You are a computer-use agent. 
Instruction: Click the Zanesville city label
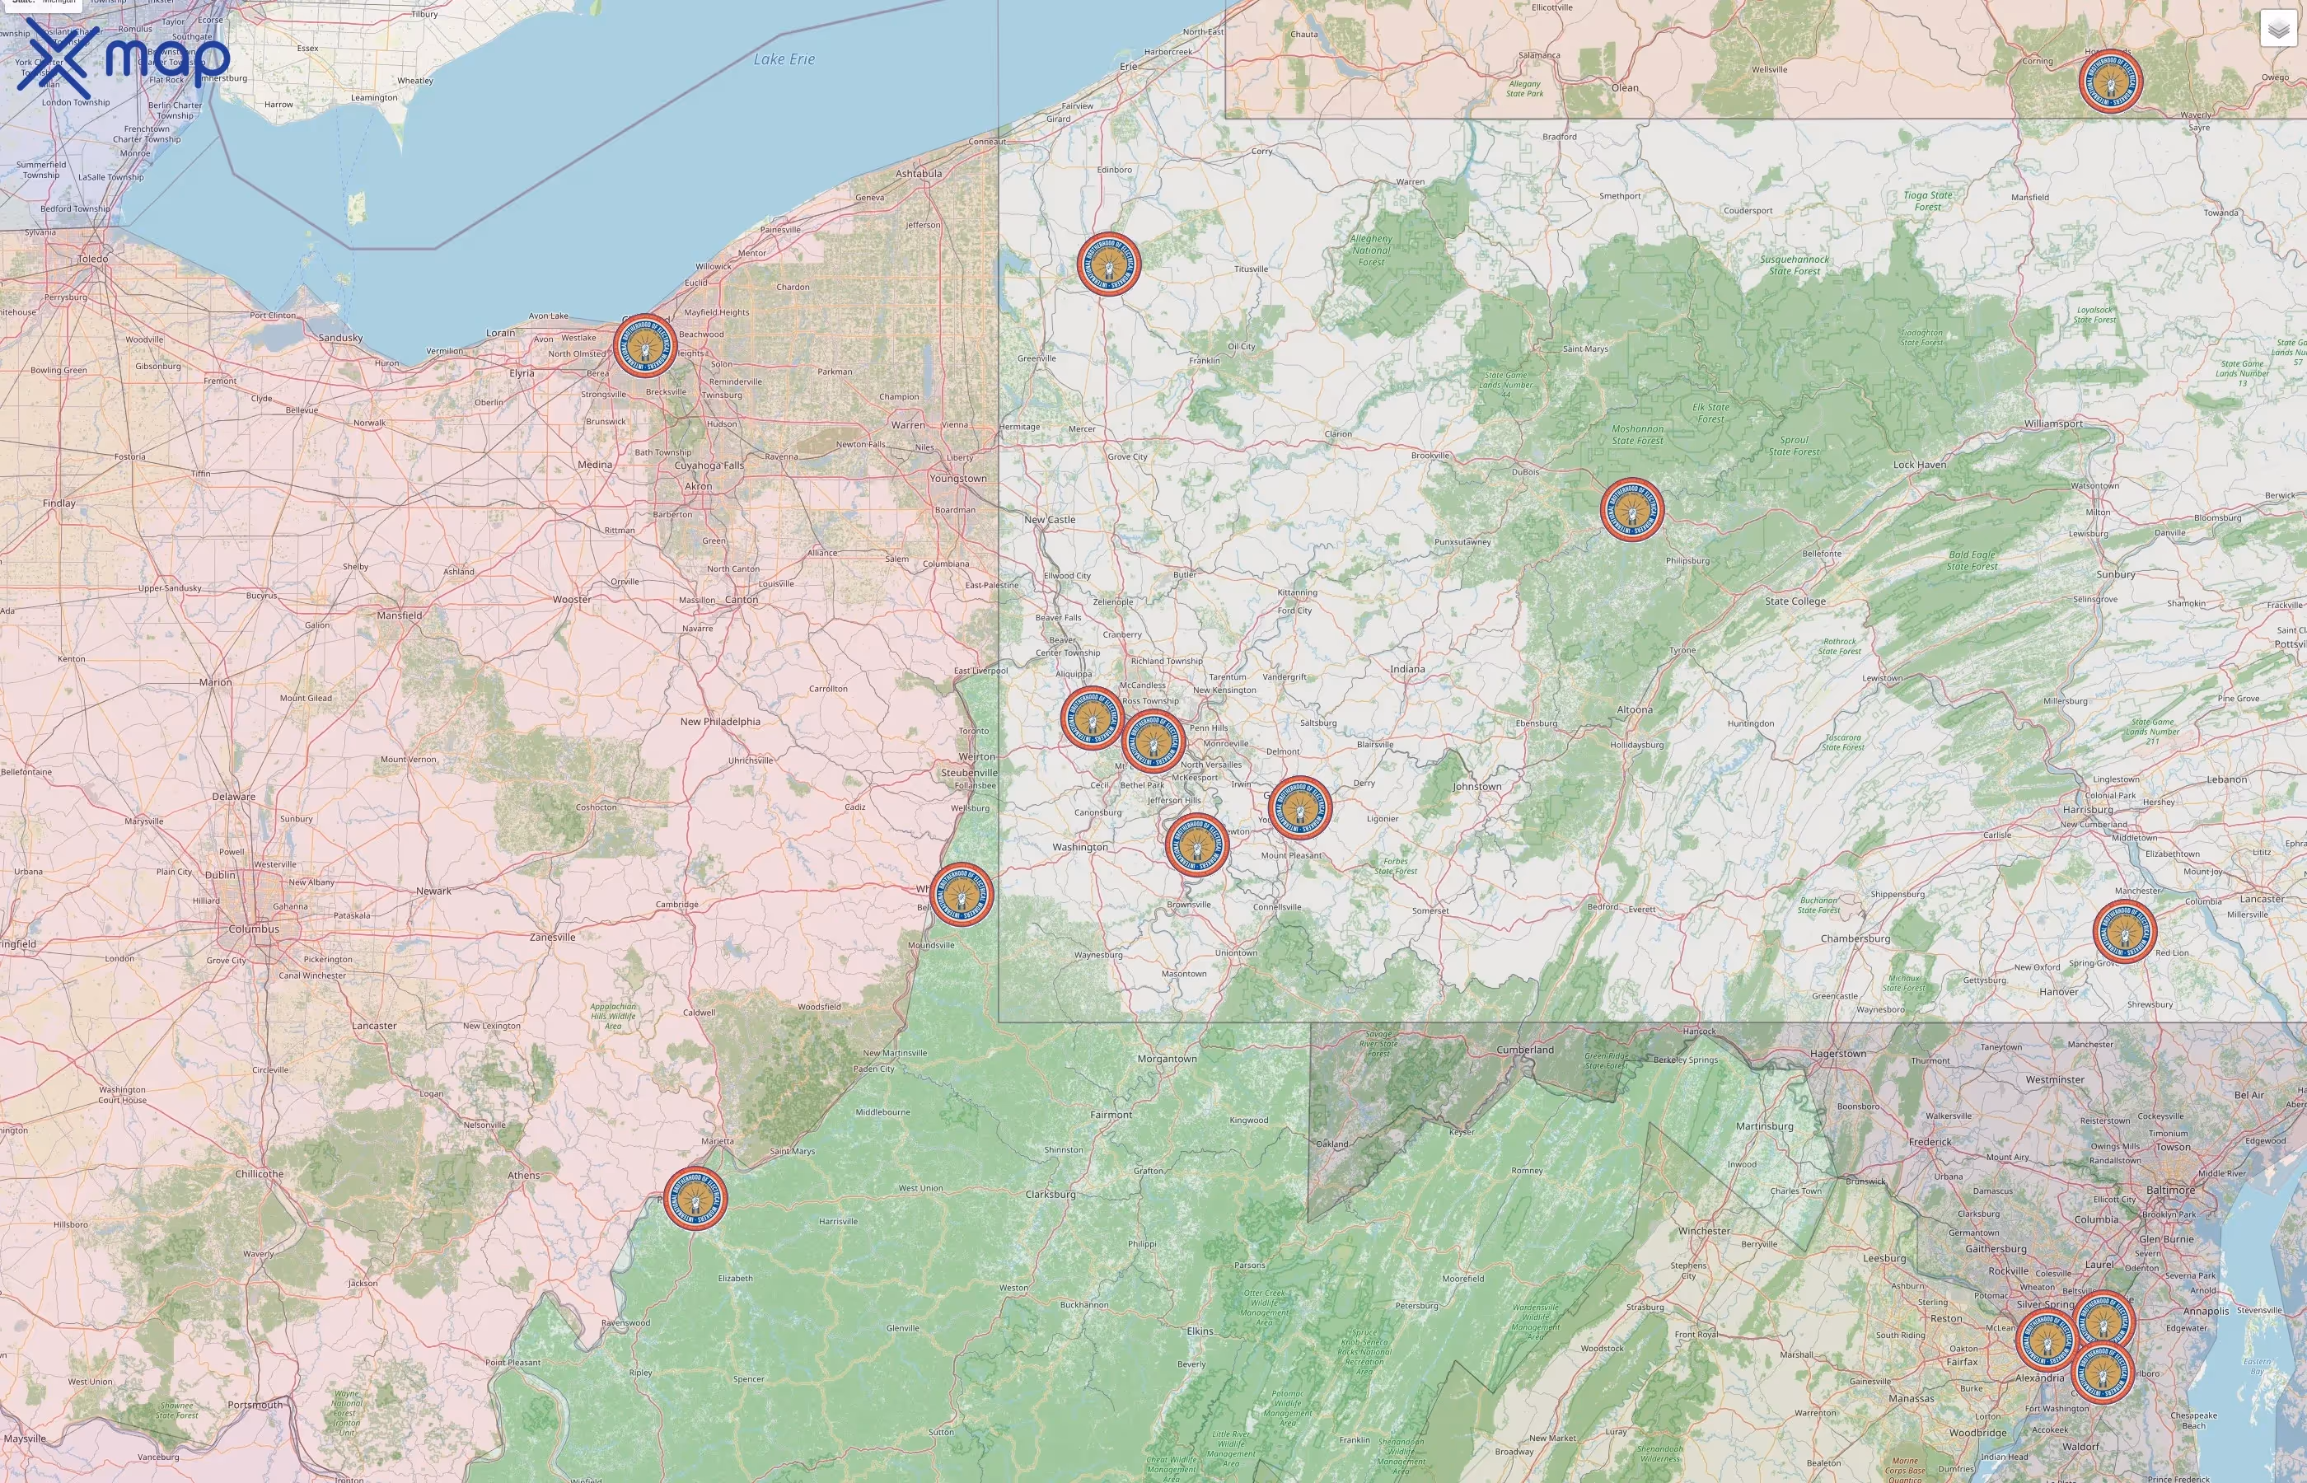click(x=552, y=937)
